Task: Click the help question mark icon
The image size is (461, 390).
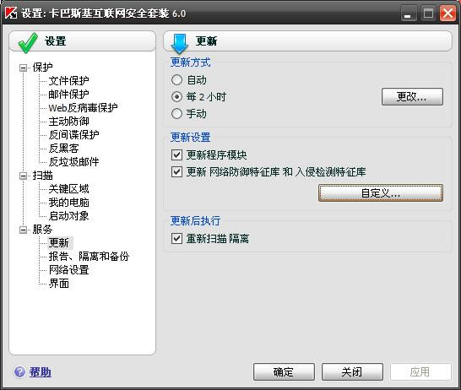Action: point(19,371)
